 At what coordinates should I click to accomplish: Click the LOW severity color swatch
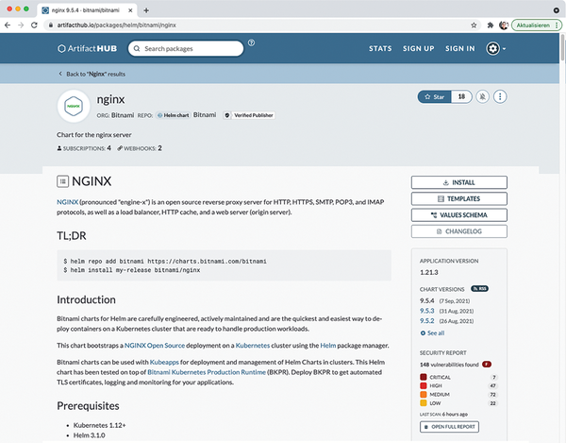click(x=424, y=403)
